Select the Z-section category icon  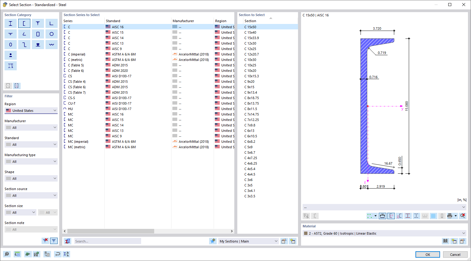point(24,45)
